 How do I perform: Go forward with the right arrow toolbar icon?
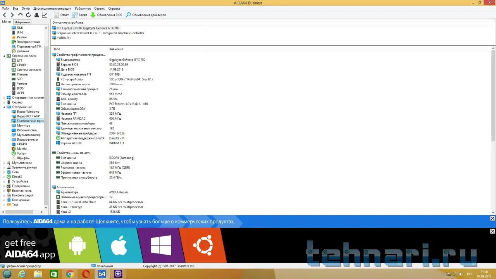coord(12,15)
